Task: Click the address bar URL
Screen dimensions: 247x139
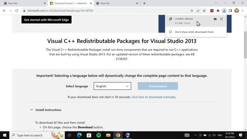Action: coord(60,11)
